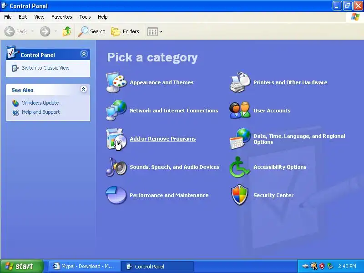Open the Add or Remove Programs CD icon
This screenshot has height=273, width=364.
tap(116, 139)
